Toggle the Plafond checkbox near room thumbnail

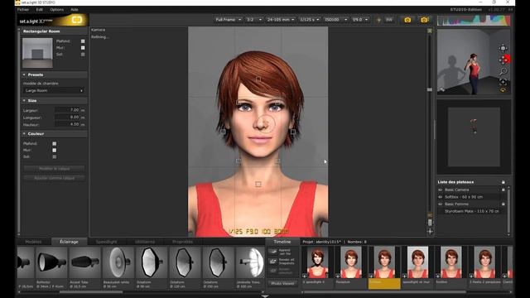(83, 41)
